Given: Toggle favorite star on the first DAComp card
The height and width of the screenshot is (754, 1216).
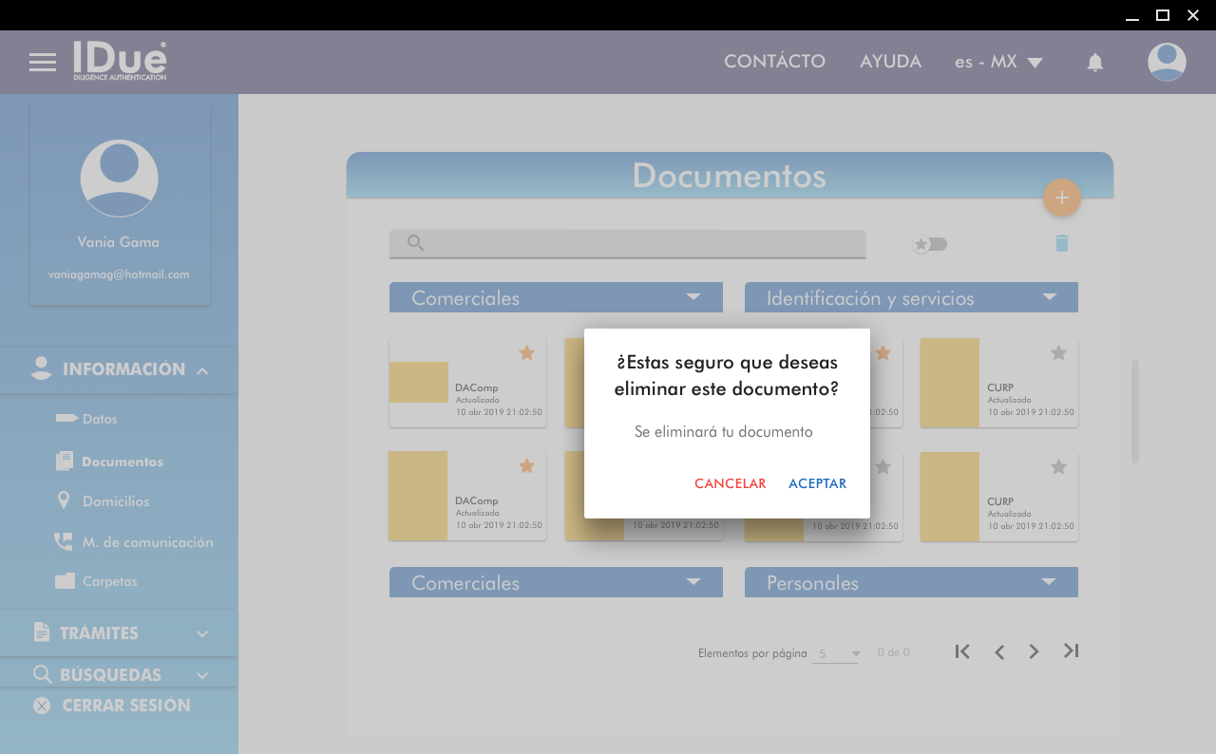Looking at the screenshot, I should pyautogui.click(x=526, y=353).
